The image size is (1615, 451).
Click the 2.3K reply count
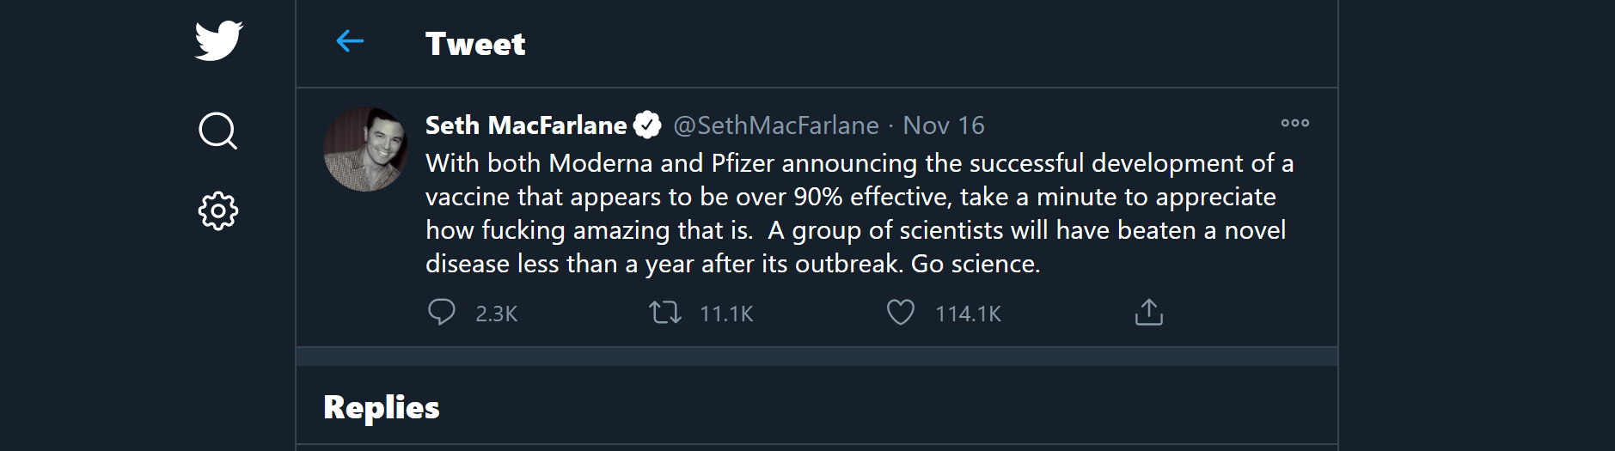click(497, 314)
